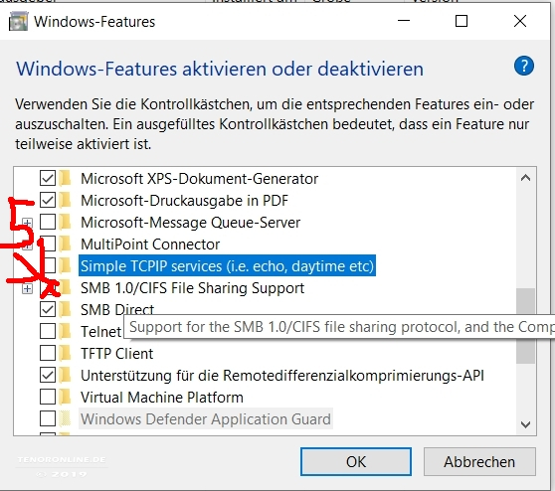Select the MultiPoint Connector entry

click(x=150, y=245)
